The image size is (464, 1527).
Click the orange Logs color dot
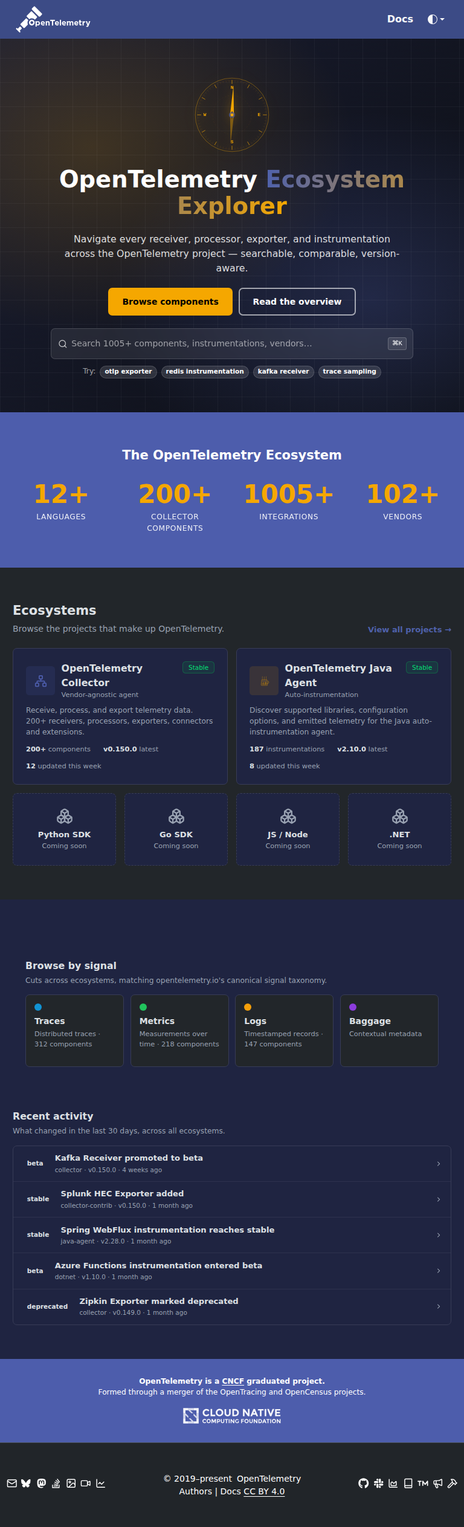248,1007
